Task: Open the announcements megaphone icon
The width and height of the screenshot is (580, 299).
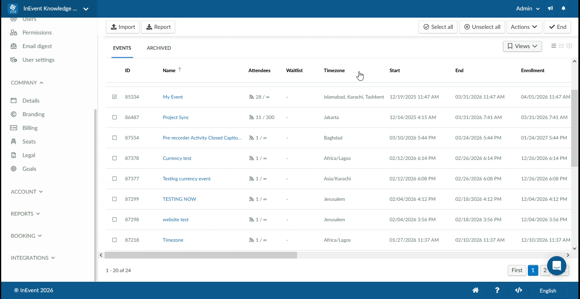Action: pyautogui.click(x=550, y=8)
